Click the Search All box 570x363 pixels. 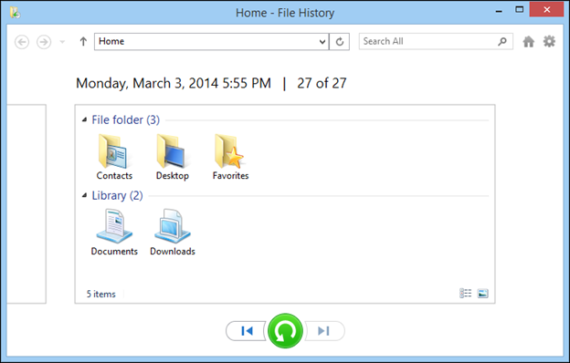tap(436, 41)
